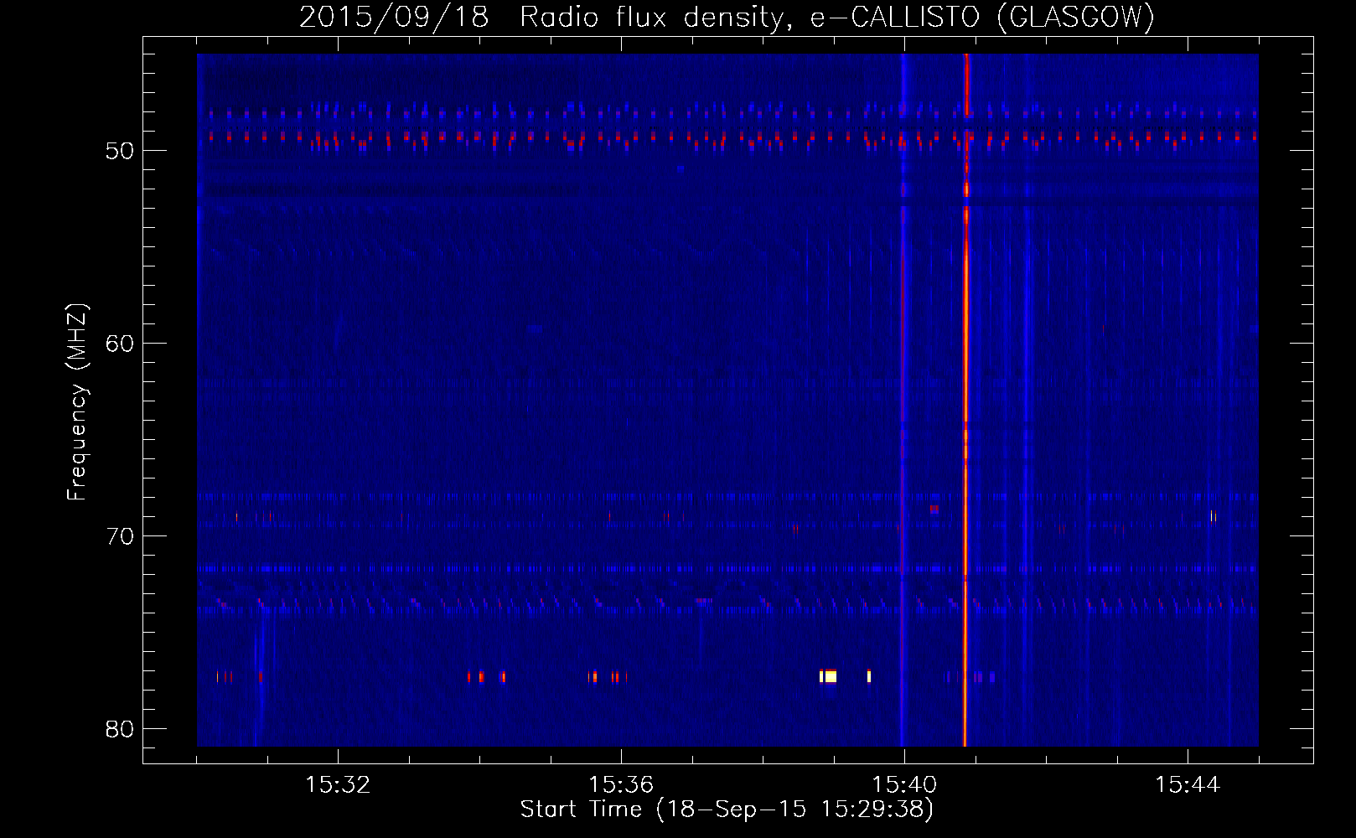Click the 60 frequency tick label
The height and width of the screenshot is (838, 1356).
(121, 344)
